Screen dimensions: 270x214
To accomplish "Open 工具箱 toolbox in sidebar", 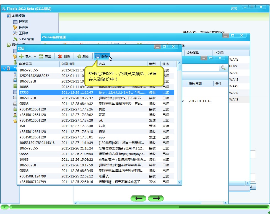I will (23, 33).
